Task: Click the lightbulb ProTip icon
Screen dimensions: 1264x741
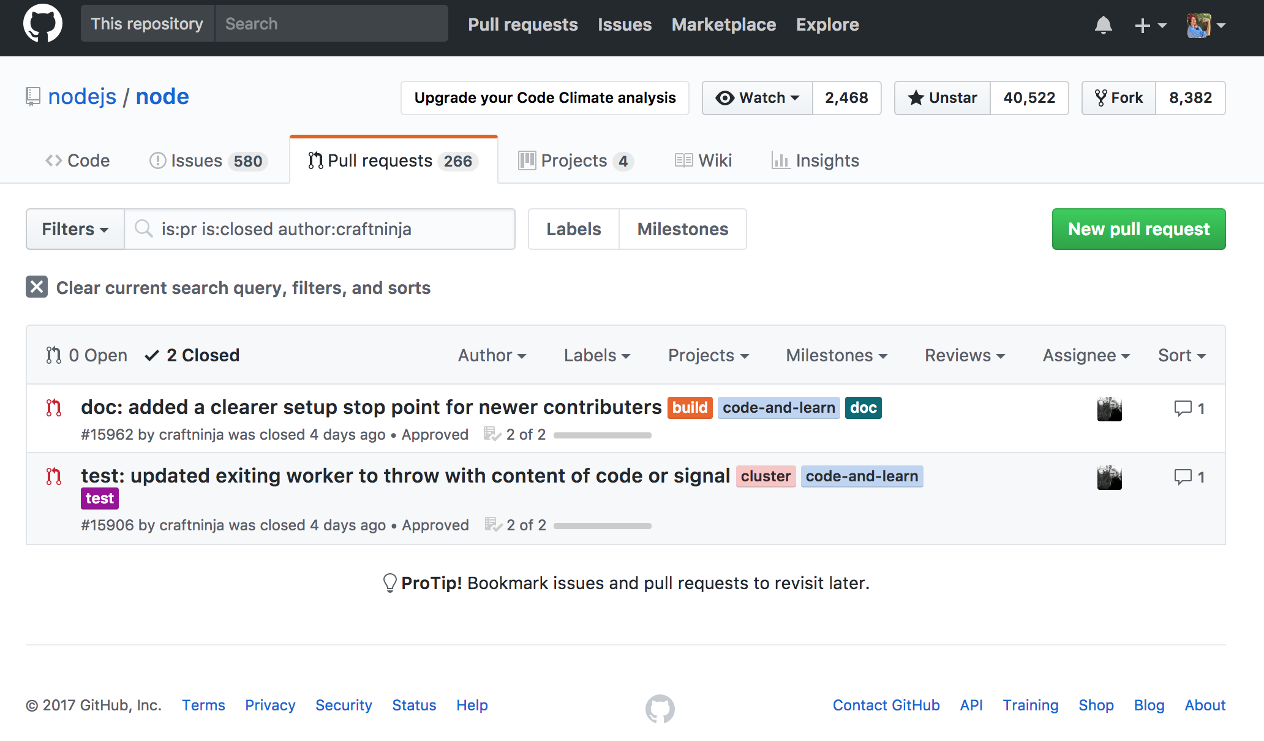Action: coord(389,582)
